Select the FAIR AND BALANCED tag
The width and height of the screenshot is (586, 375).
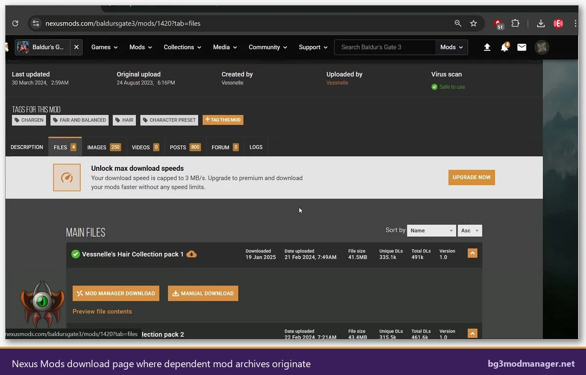(x=79, y=120)
